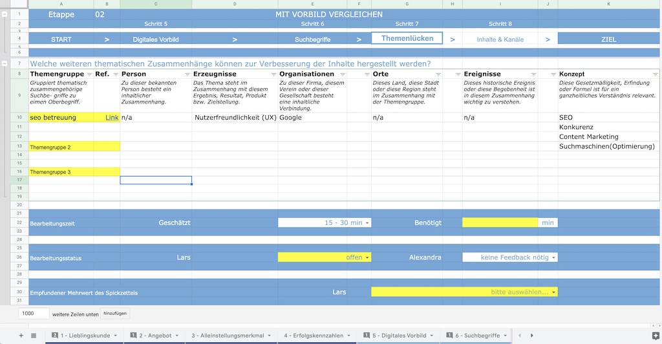Open dropdown arrow of 1 - Lieblingskunde tab
This screenshot has width=662, height=344.
pos(115,336)
